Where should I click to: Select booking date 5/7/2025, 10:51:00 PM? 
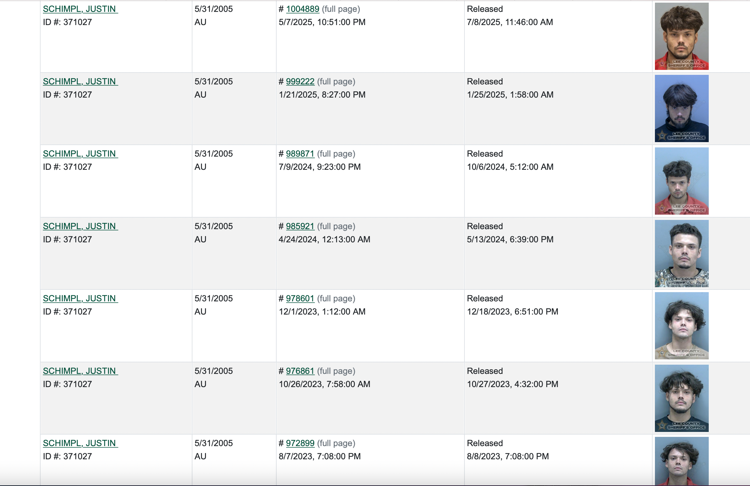[322, 22]
